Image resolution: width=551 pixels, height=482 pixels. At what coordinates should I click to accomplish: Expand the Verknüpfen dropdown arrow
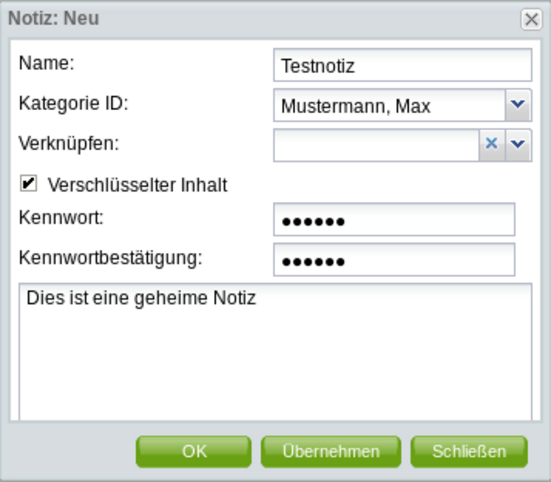tap(518, 145)
